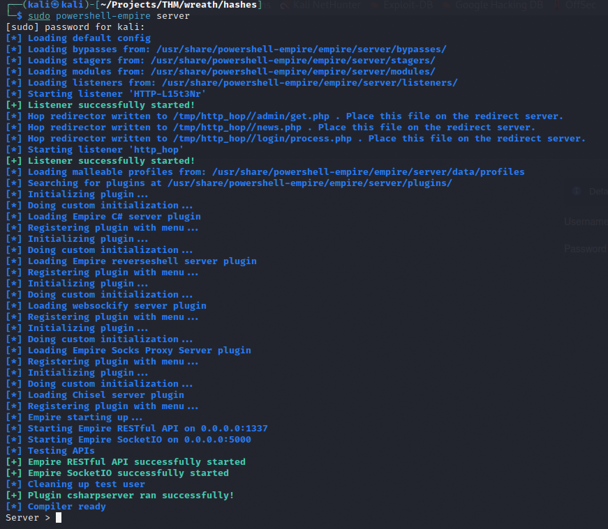Click the malleable profiles path ending in 'data/profiles'

(x=369, y=172)
